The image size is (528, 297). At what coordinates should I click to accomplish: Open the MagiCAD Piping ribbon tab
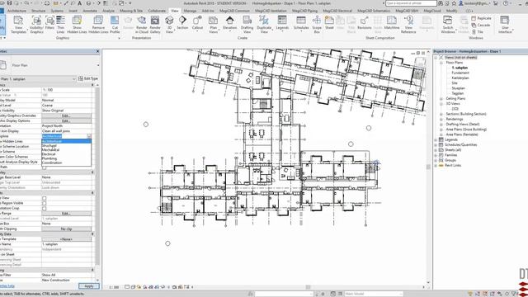click(304, 11)
